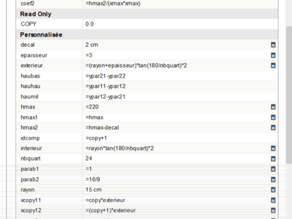Viewport: 292px width, 219px height.
Task: Open expression editor icon for nbquart
Action: [x=273, y=159]
